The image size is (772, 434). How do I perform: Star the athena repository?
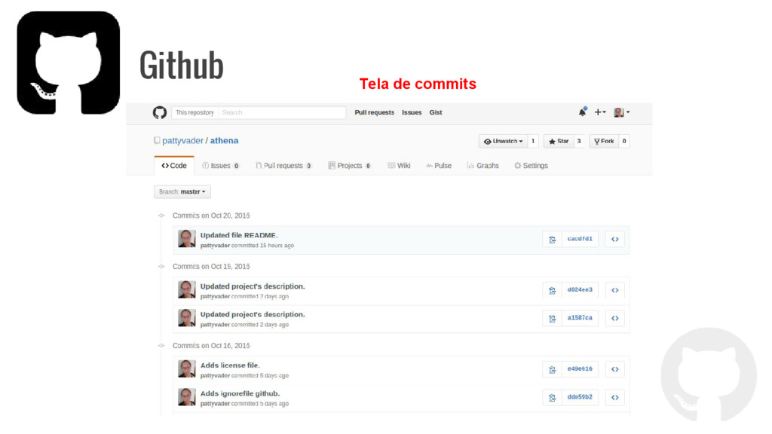(559, 141)
